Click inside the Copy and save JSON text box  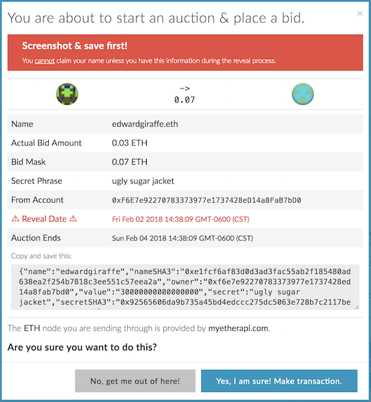point(185,287)
